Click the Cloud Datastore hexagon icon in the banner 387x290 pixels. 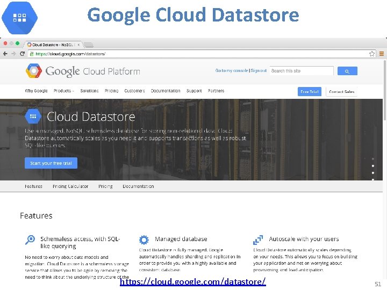(33, 117)
